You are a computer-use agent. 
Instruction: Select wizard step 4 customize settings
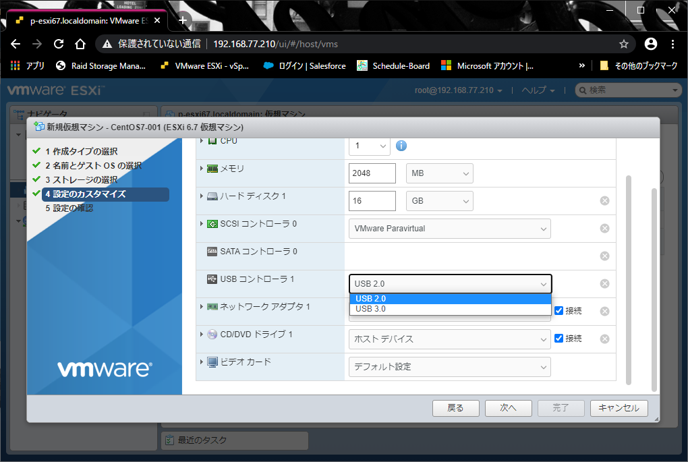(105, 194)
